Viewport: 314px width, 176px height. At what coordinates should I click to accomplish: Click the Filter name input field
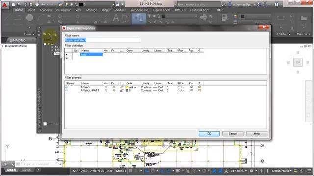pyautogui.click(x=103, y=40)
